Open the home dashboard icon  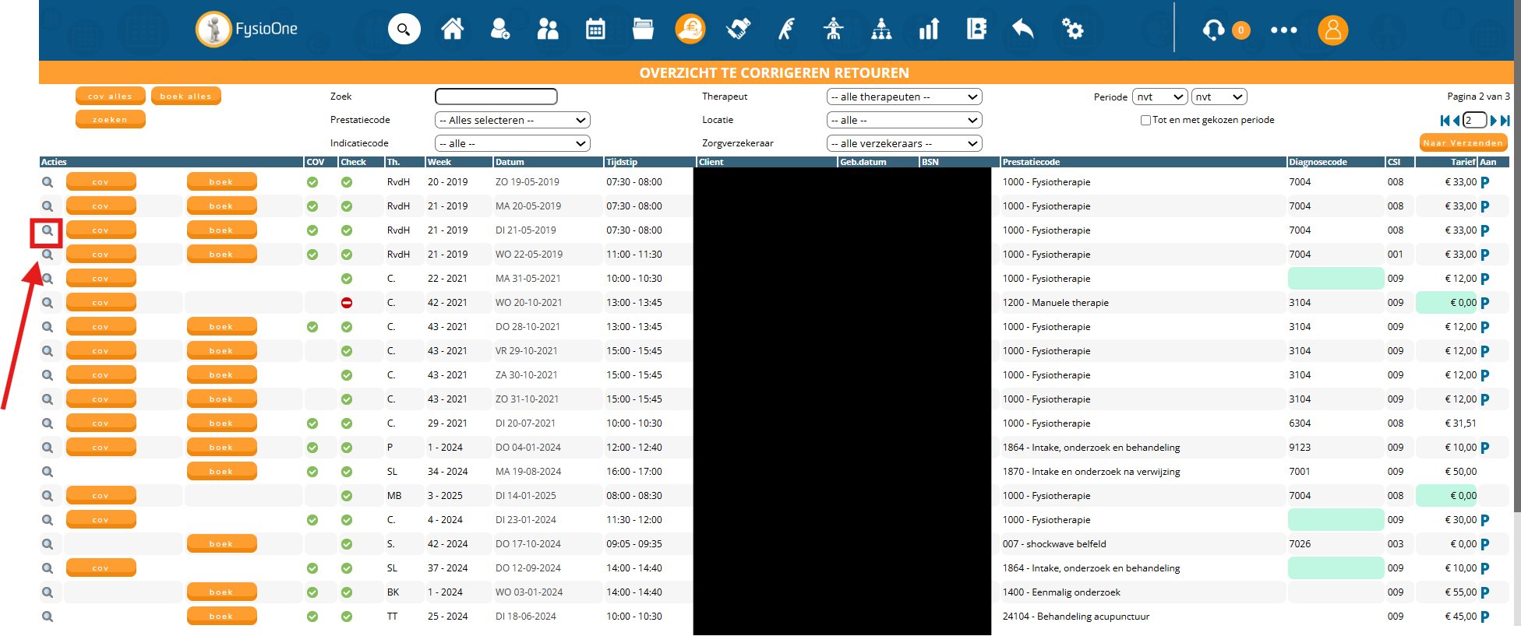[x=453, y=30]
